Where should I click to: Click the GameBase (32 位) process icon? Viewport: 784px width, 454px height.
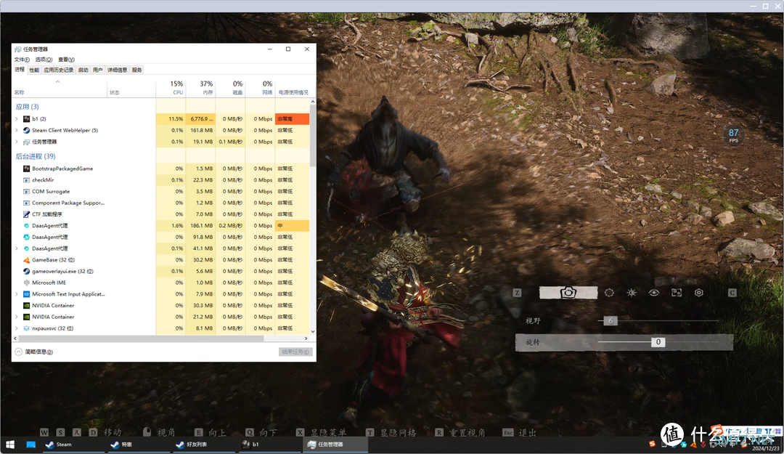tap(27, 260)
